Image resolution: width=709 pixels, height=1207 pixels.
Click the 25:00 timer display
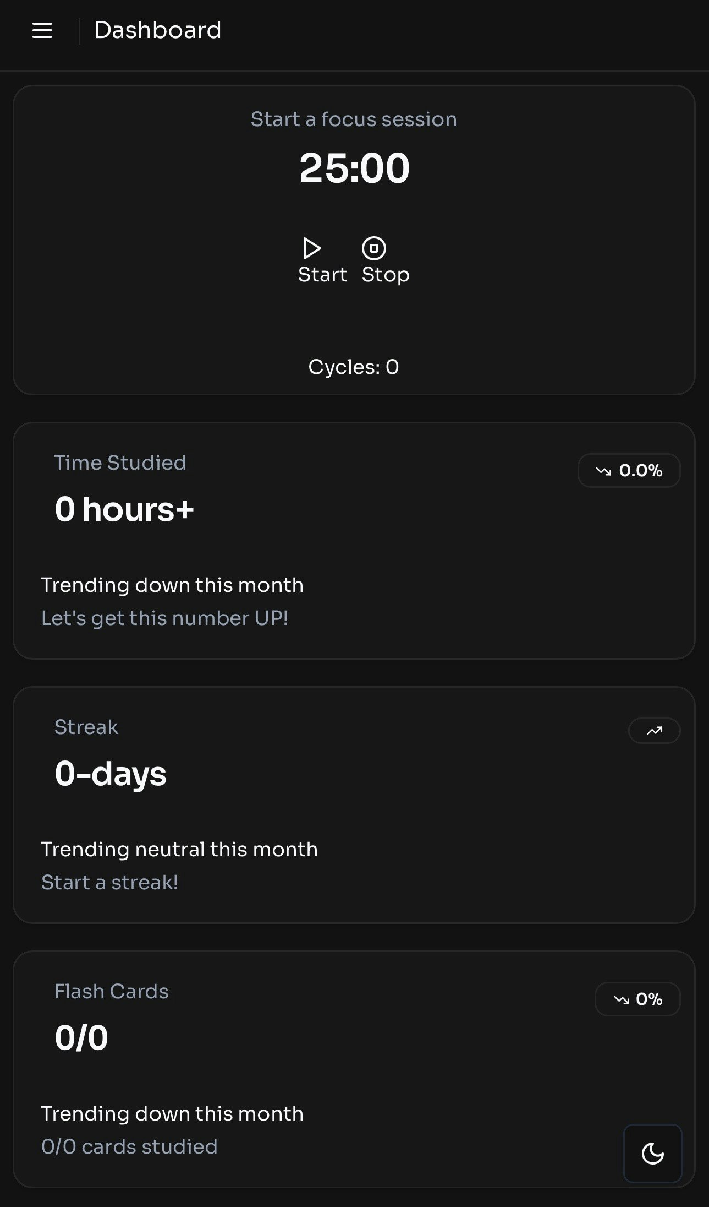(355, 168)
